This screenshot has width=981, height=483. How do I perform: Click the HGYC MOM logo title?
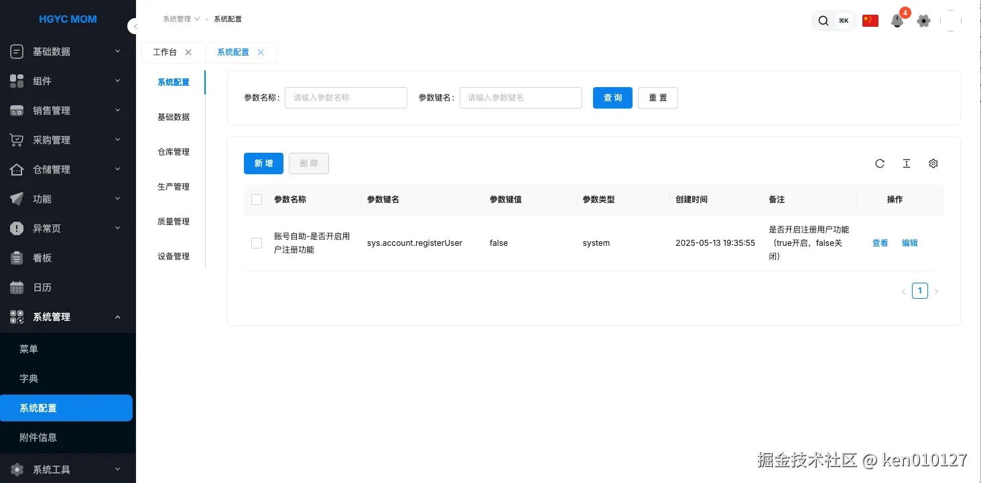(68, 19)
